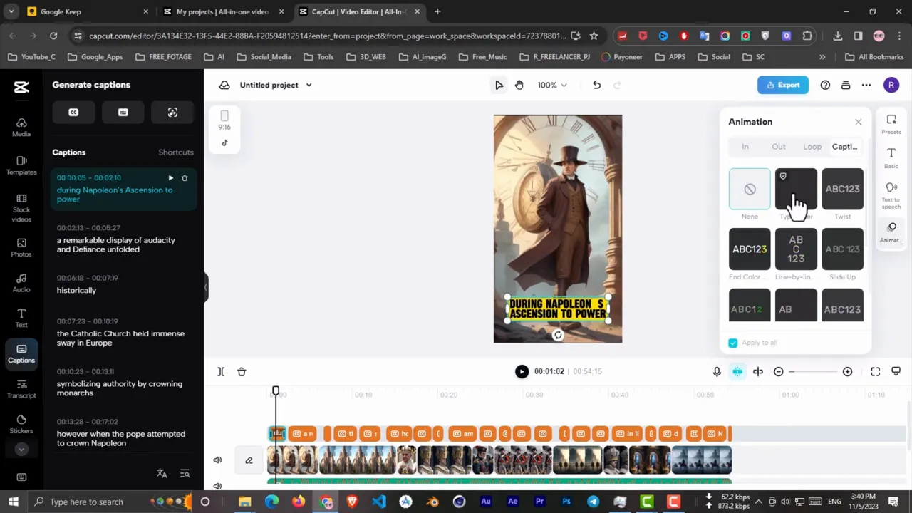Screen dimensions: 912x513
Task: Fit timeline to screen icon
Action: (x=876, y=372)
